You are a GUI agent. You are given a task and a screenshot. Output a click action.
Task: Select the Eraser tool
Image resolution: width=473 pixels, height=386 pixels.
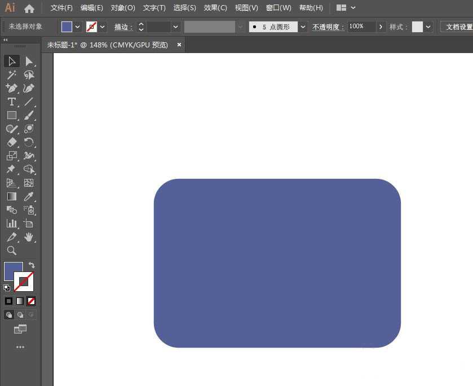tap(11, 142)
